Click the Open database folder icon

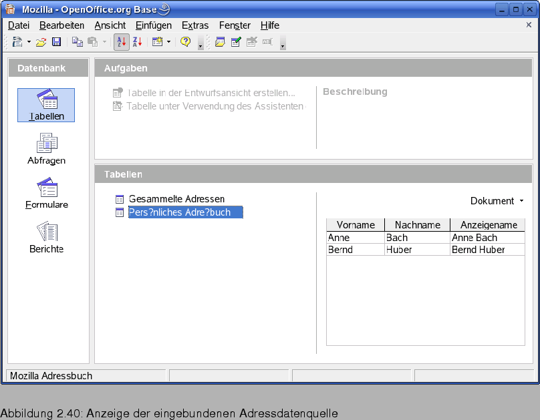(x=41, y=42)
